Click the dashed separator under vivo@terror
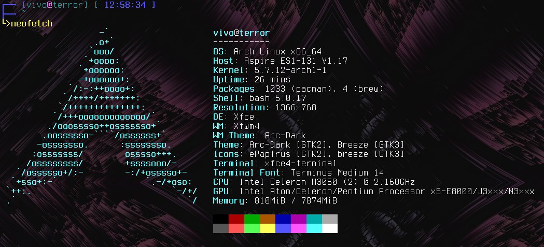Viewport: 544px width, 247px height. [242, 42]
